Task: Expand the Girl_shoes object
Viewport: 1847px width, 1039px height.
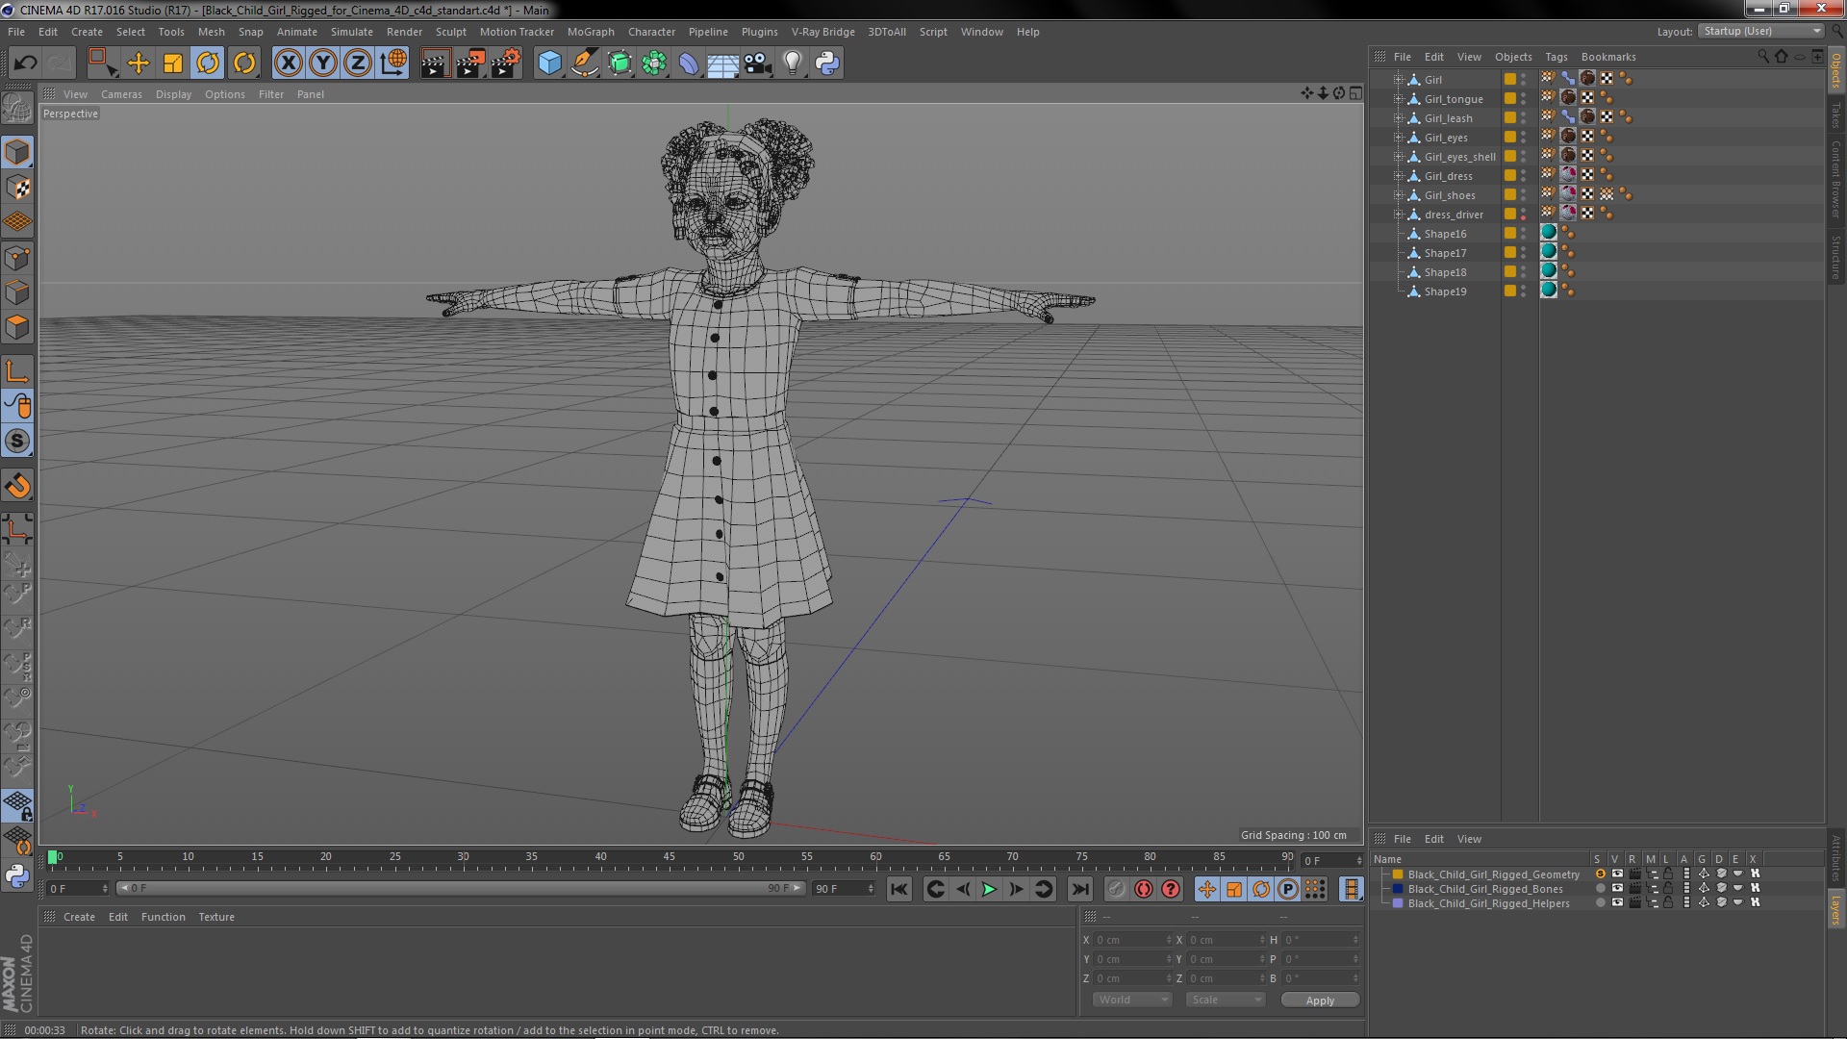Action: pyautogui.click(x=1399, y=195)
